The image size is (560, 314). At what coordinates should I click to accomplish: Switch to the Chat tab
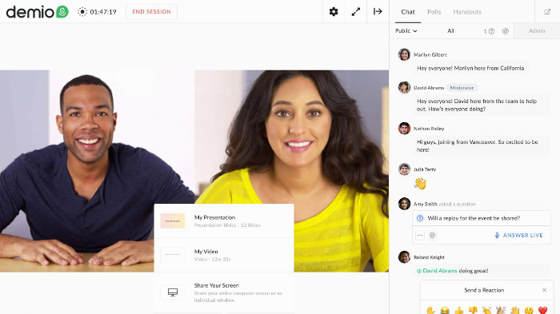click(x=408, y=12)
